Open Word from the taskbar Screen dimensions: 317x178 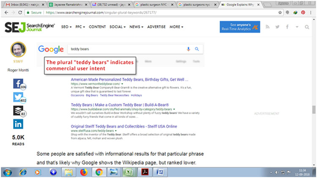pos(160,173)
